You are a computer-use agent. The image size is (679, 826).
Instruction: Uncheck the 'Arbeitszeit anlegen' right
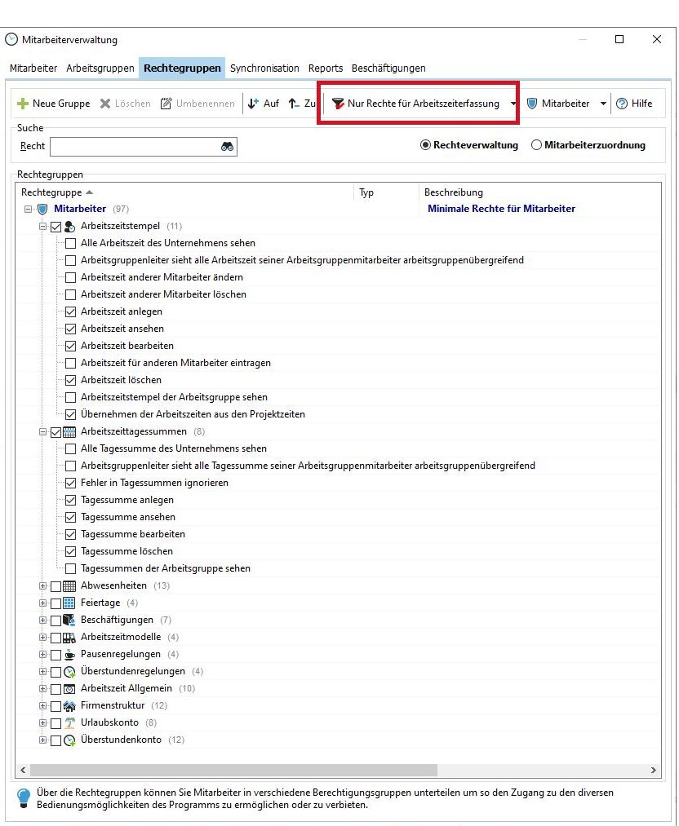70,311
